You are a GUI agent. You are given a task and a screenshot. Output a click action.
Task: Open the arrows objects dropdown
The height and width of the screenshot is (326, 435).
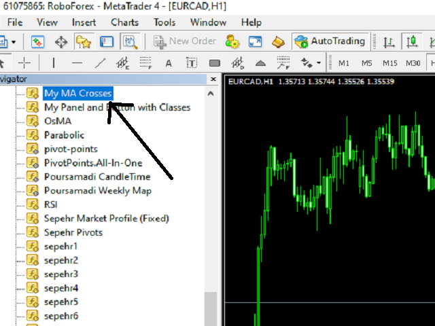point(319,63)
